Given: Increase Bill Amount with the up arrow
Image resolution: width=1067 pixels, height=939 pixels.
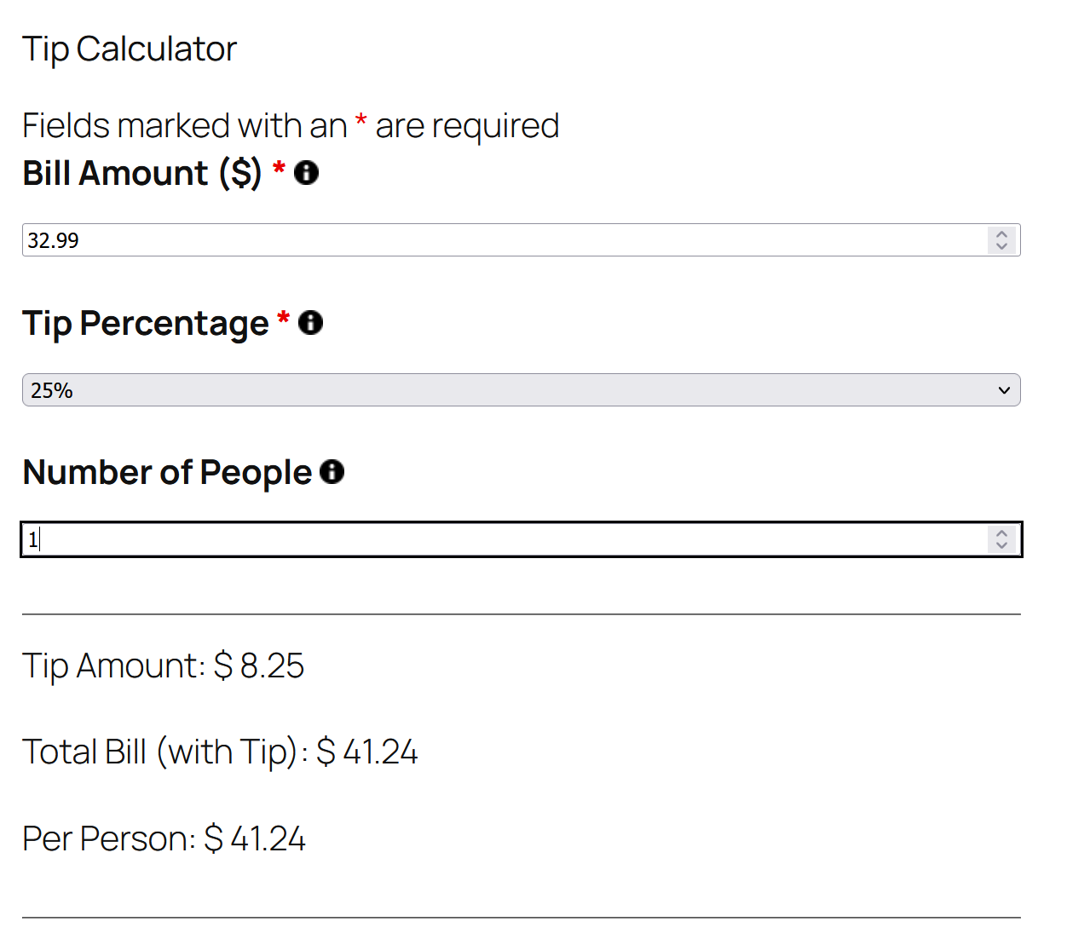Looking at the screenshot, I should 1001,233.
